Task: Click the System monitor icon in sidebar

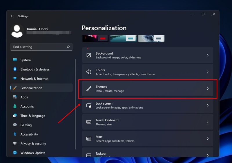Action: coord(15,60)
